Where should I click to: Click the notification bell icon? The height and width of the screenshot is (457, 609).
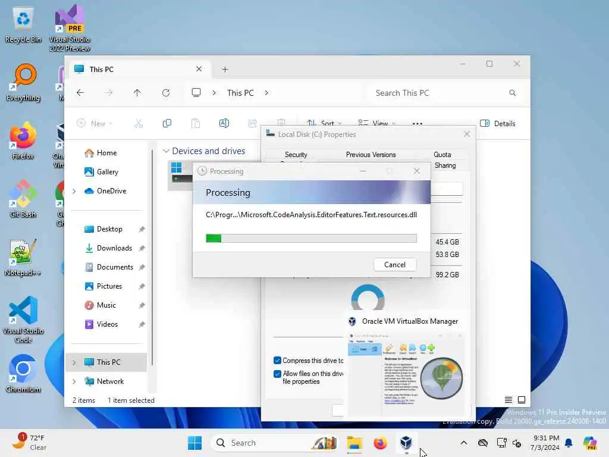coord(569,443)
